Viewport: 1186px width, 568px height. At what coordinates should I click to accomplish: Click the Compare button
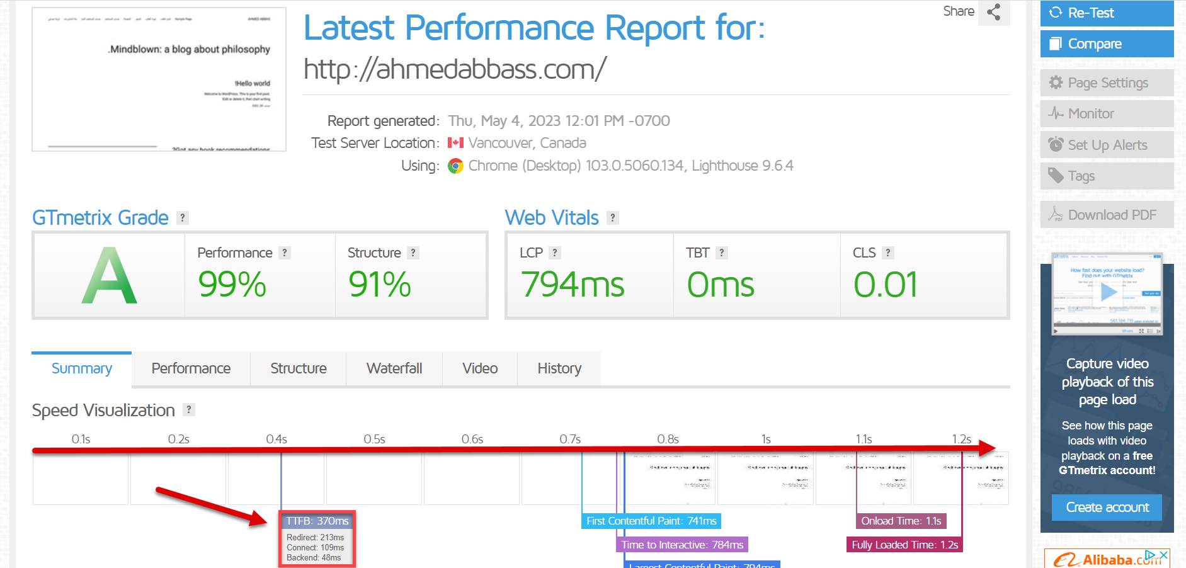(x=1107, y=44)
